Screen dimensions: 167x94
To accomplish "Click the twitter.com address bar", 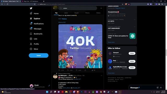I will pos(79,4).
